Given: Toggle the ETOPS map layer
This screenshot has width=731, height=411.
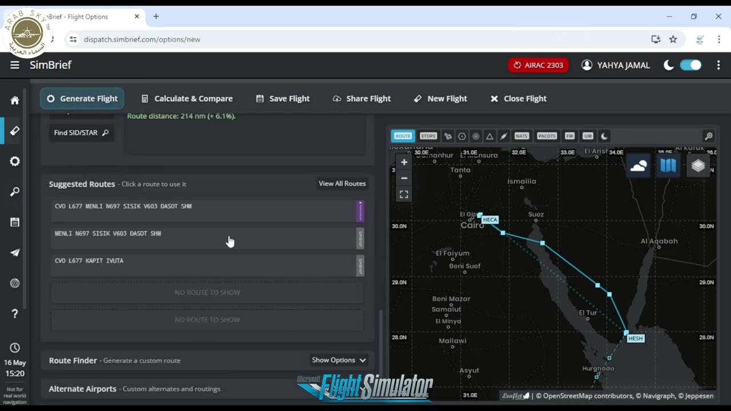Looking at the screenshot, I should click(x=428, y=136).
